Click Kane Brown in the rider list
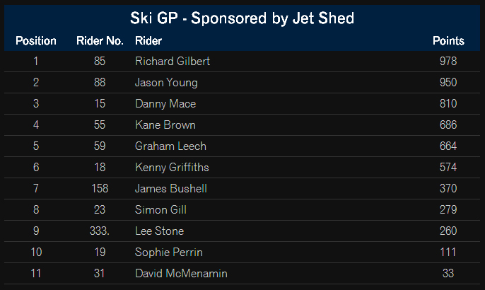Image resolution: width=485 pixels, height=290 pixels. [165, 125]
